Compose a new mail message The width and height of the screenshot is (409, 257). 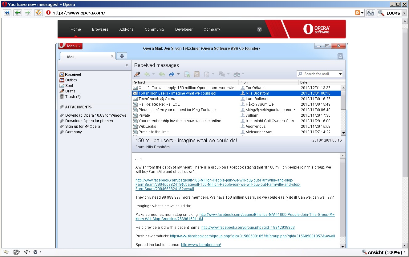137,74
